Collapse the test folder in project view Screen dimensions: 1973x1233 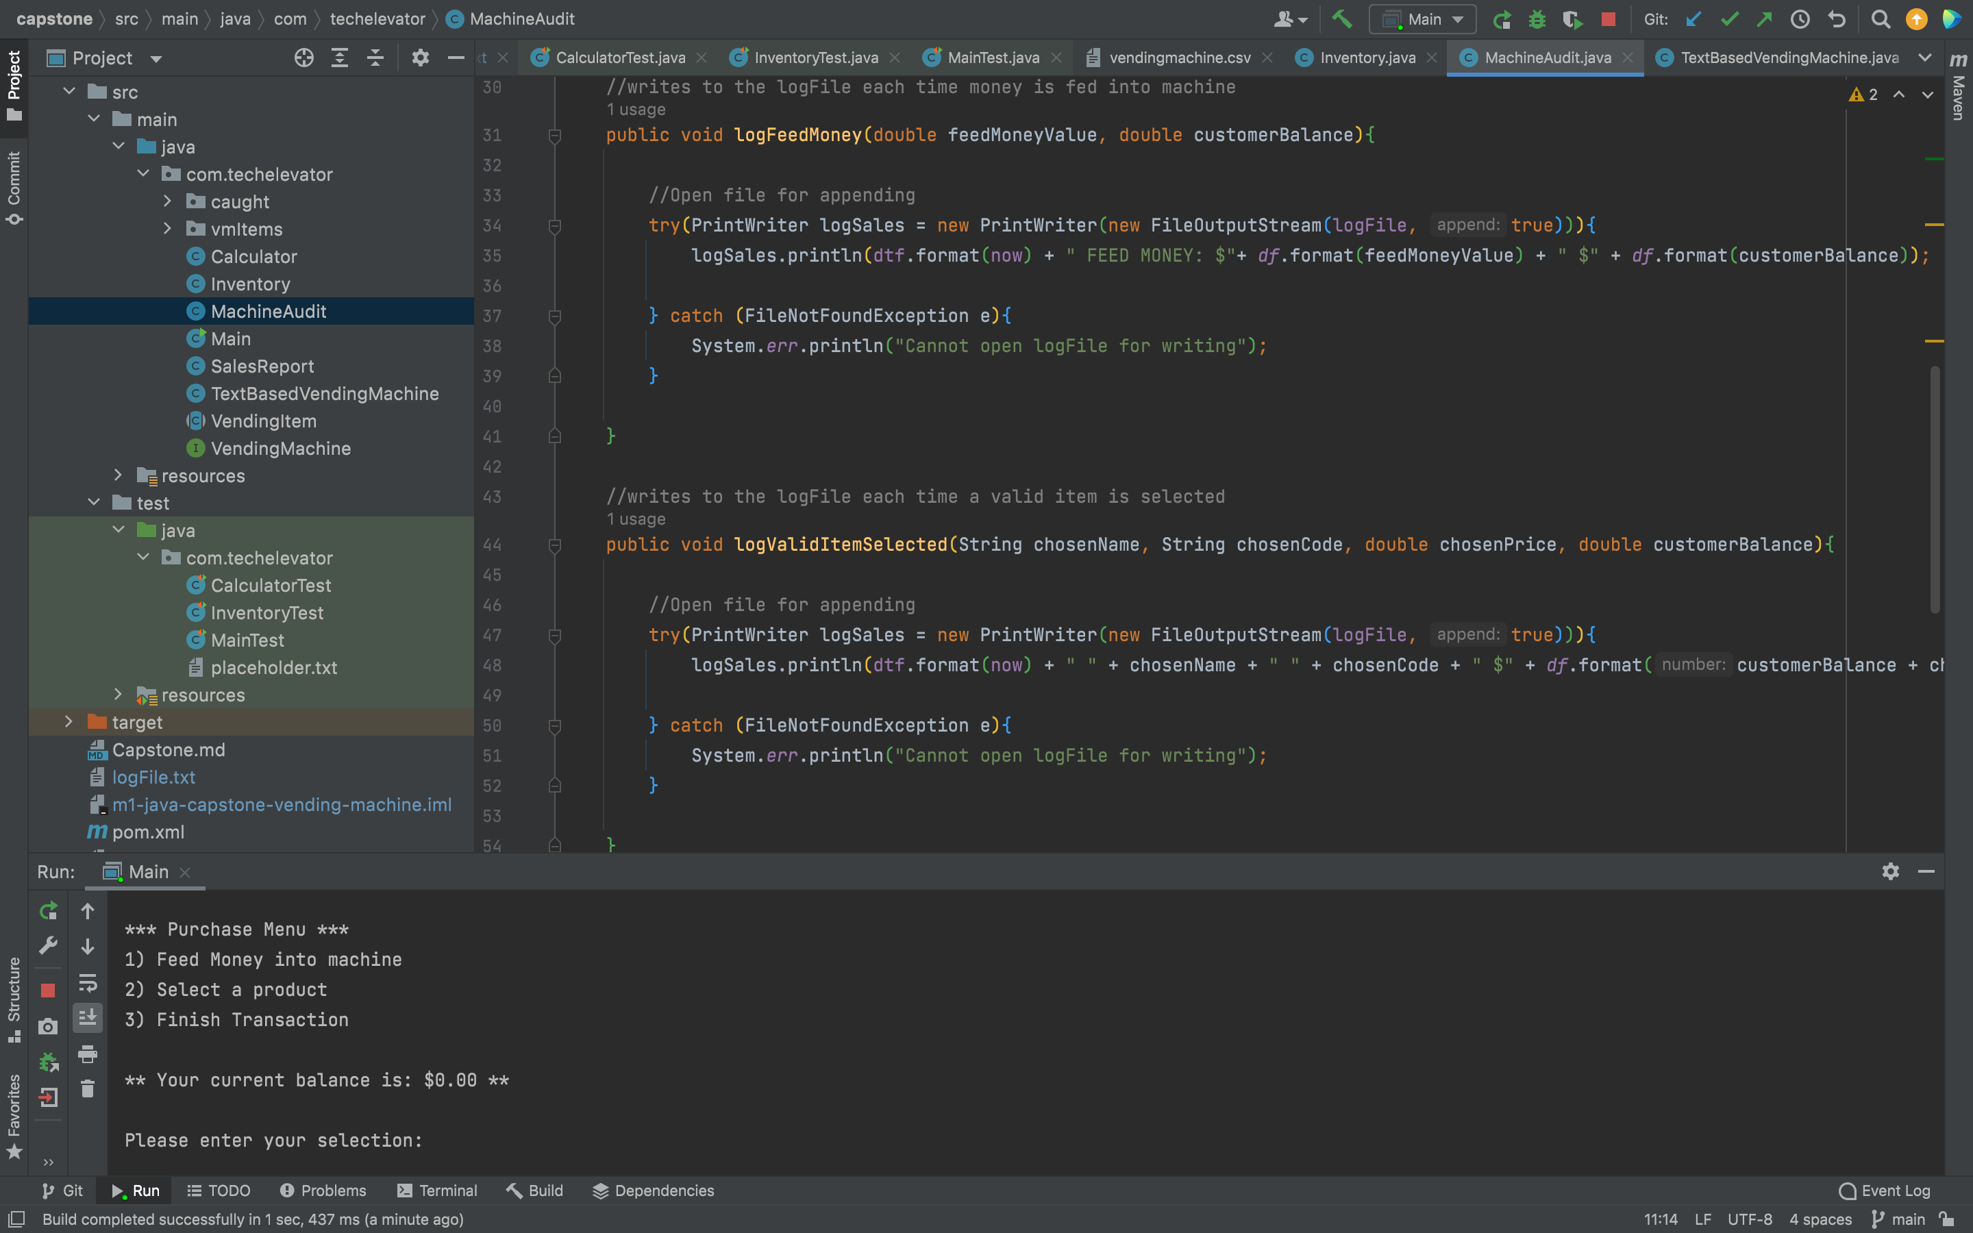93,503
